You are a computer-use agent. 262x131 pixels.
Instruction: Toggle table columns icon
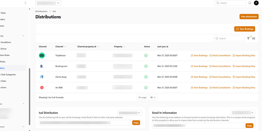click(254, 38)
